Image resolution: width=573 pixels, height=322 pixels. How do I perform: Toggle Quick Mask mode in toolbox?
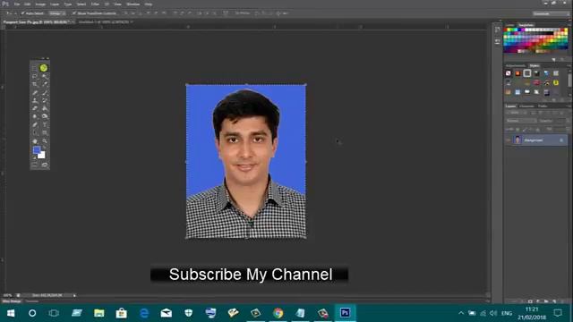tap(35, 165)
